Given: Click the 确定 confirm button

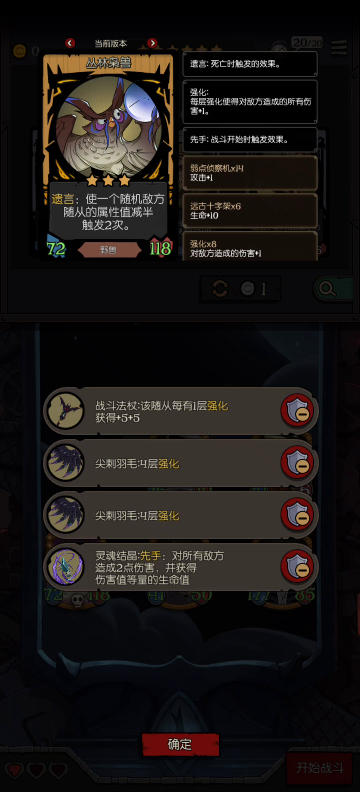Looking at the screenshot, I should coord(180,744).
